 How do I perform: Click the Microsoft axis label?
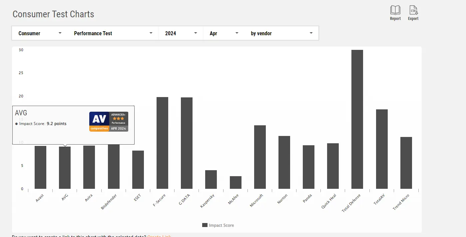pyautogui.click(x=256, y=200)
